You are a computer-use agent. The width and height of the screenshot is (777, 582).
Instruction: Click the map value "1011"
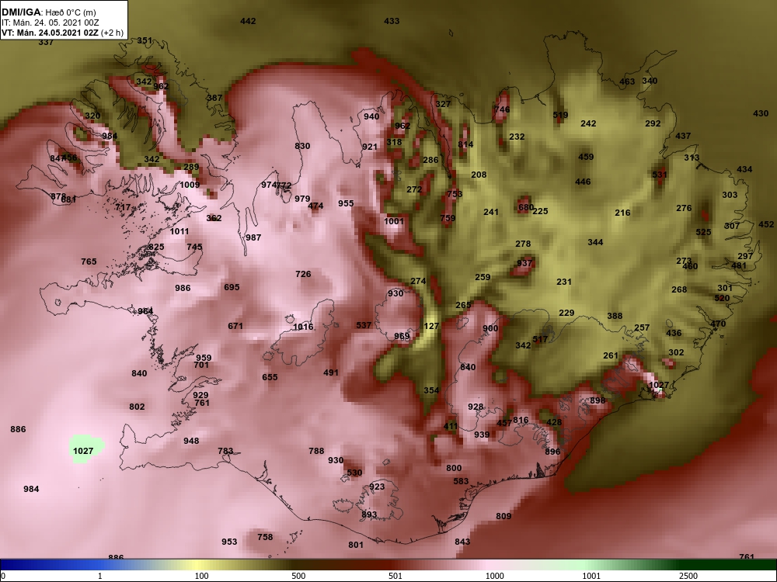click(x=179, y=231)
